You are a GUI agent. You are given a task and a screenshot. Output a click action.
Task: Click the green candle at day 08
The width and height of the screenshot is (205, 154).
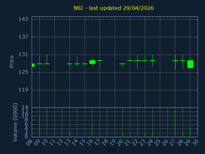tap(33, 65)
